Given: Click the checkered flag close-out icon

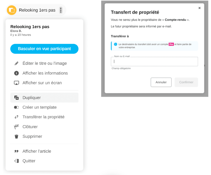Looking at the screenshot, I should point(17,127).
